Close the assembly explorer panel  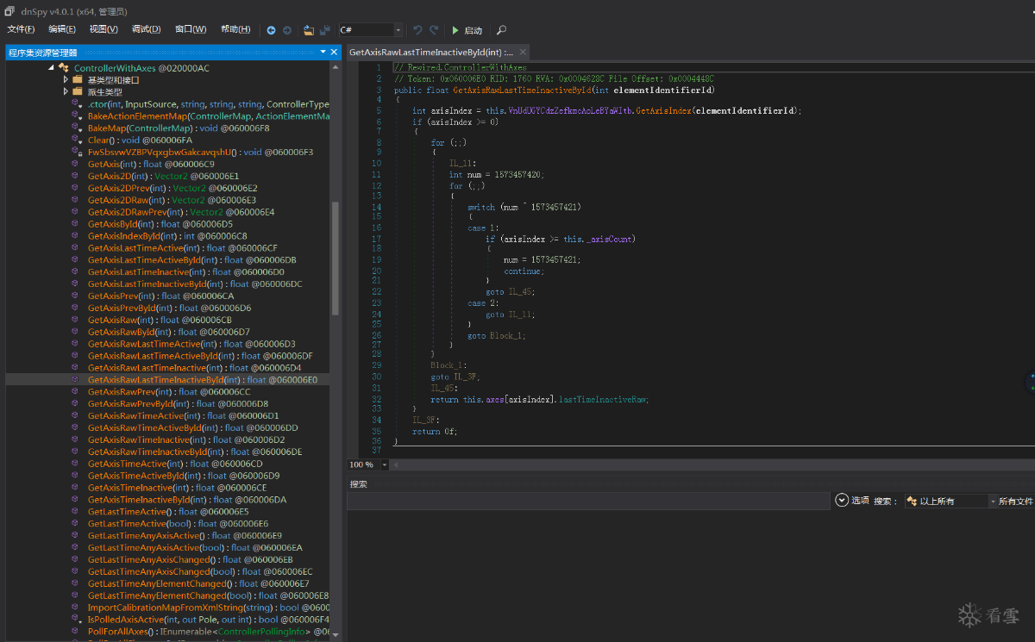[335, 53]
